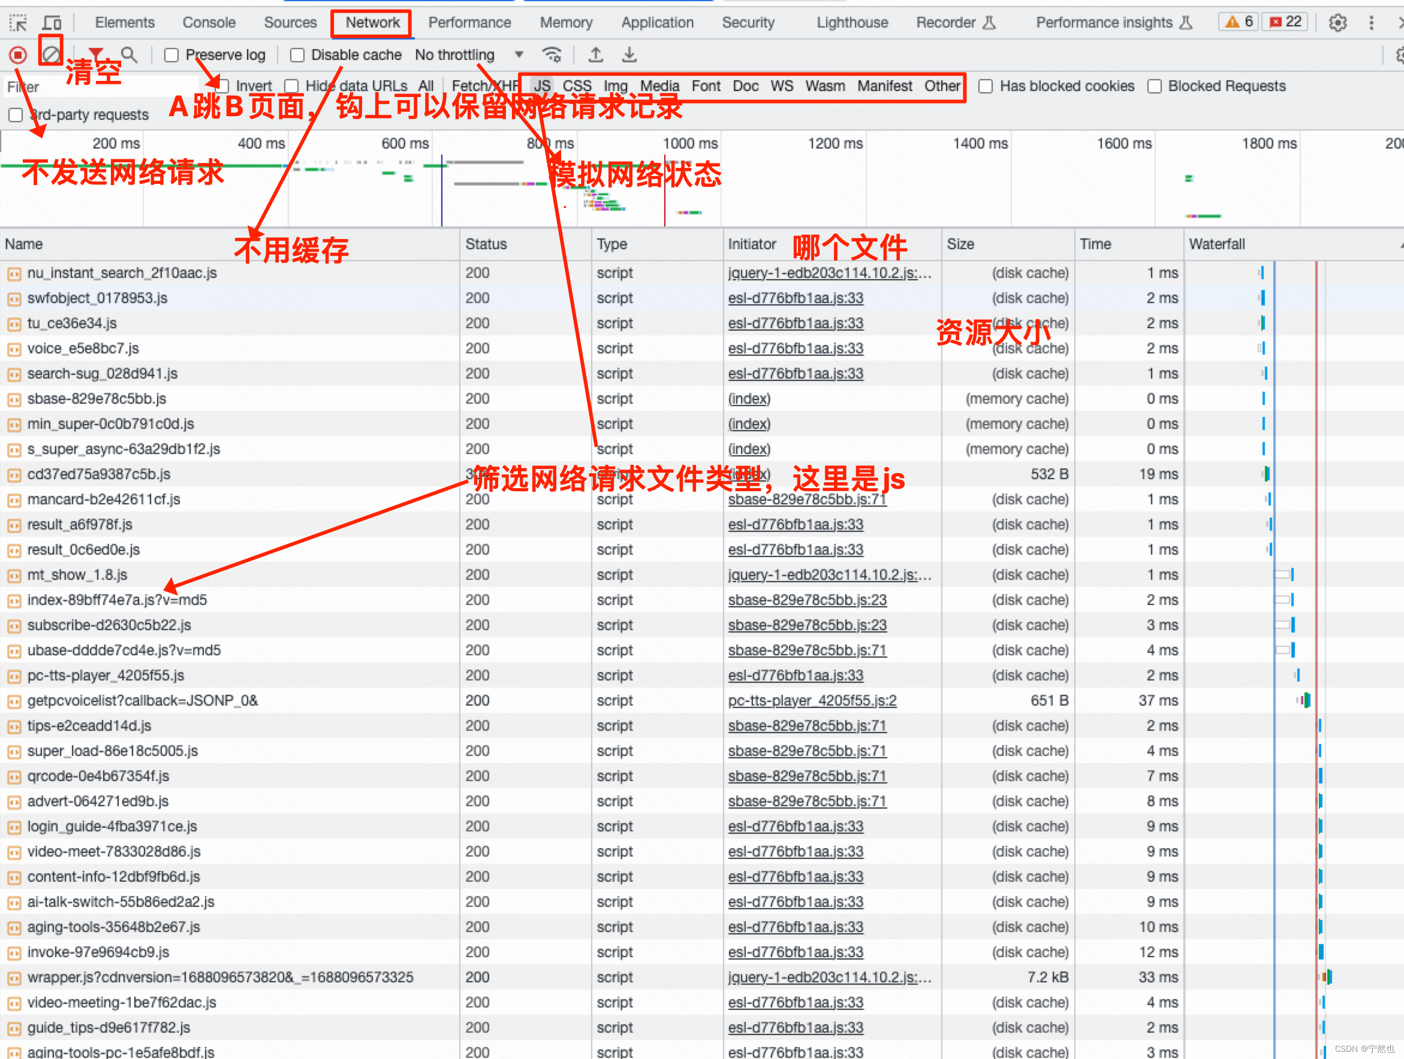Open the network search magnifier
The width and height of the screenshot is (1404, 1059).
click(x=129, y=55)
